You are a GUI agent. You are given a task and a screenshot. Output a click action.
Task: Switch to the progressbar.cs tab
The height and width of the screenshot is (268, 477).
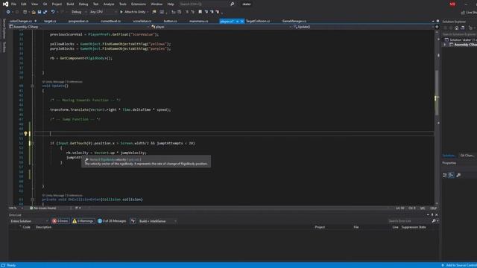(x=78, y=22)
